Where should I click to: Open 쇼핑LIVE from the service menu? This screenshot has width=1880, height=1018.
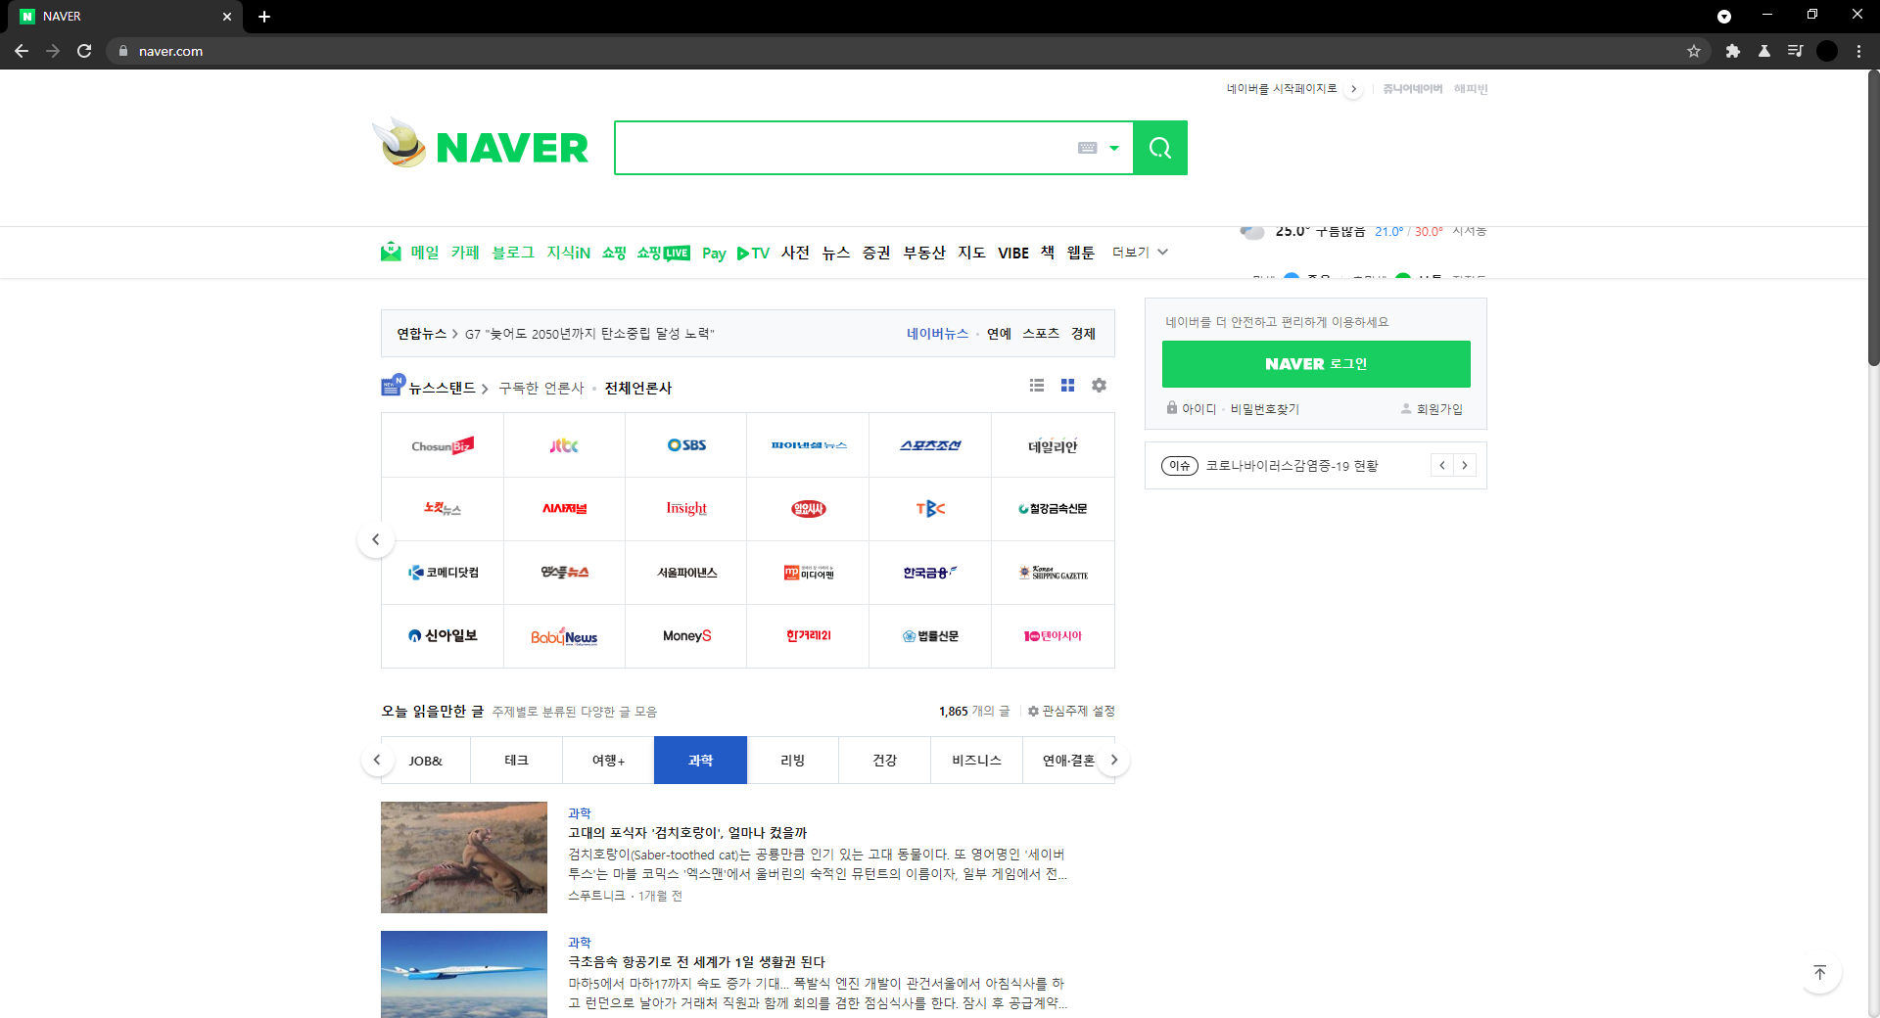point(663,253)
